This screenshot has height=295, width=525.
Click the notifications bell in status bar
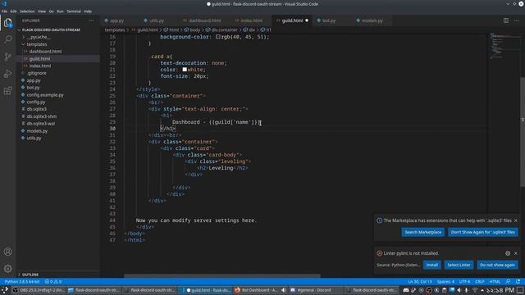(518, 282)
